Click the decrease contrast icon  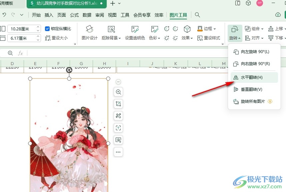point(175,29)
